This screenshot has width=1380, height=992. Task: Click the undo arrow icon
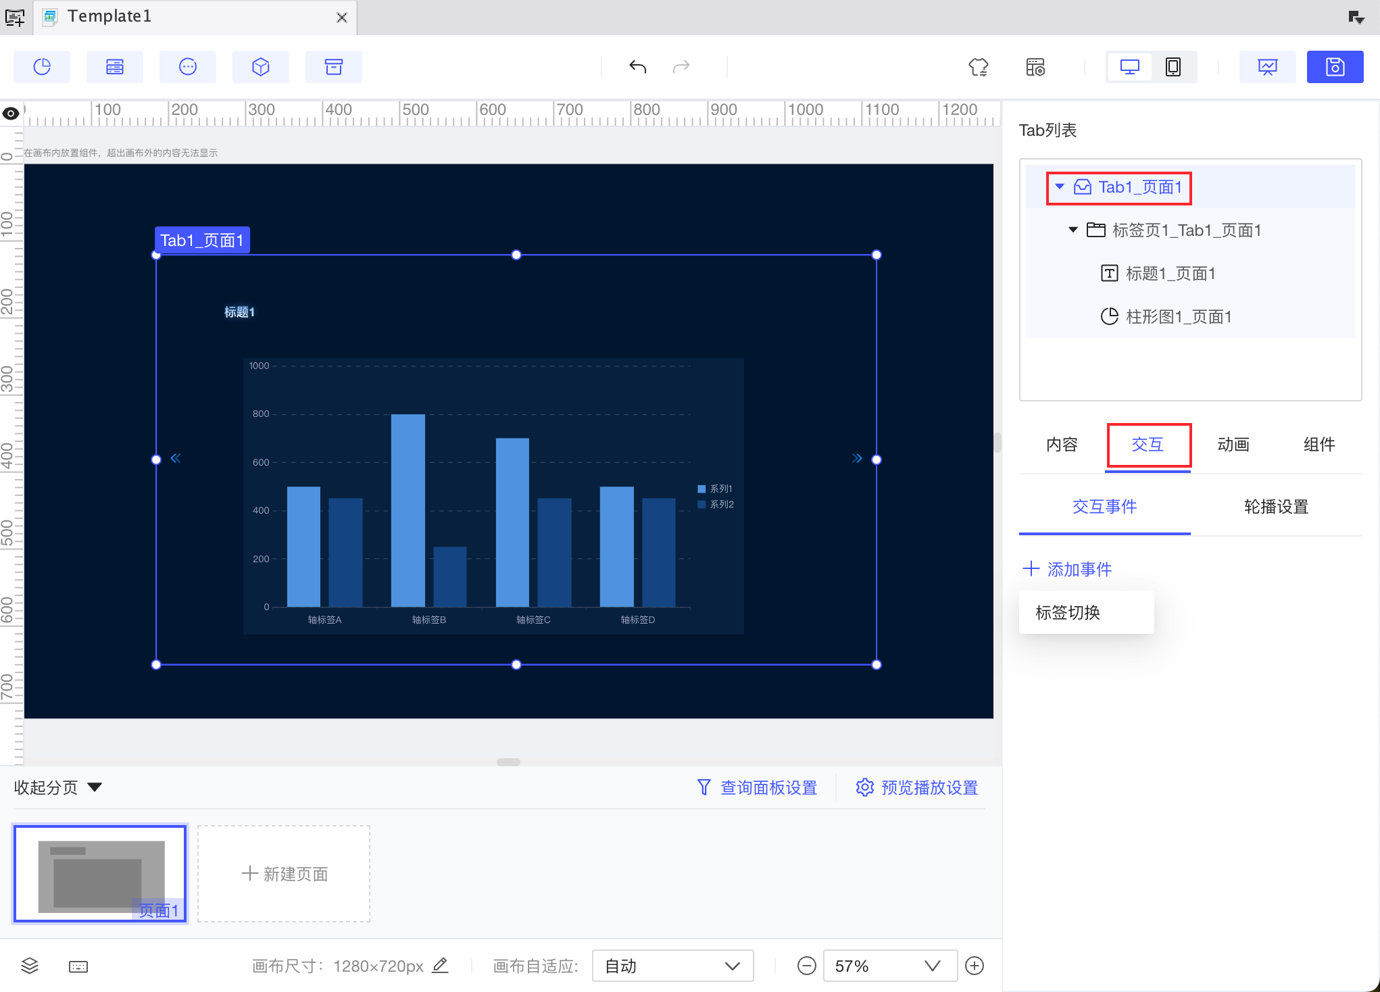tap(637, 67)
